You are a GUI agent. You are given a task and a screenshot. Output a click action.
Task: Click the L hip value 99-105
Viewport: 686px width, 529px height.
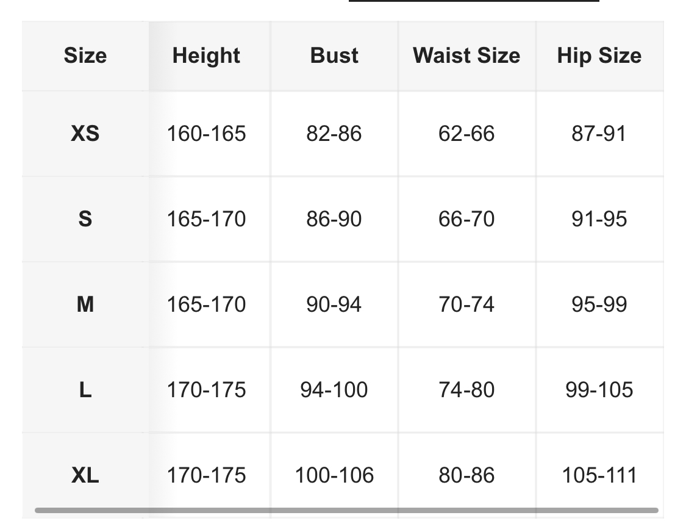coord(599,389)
